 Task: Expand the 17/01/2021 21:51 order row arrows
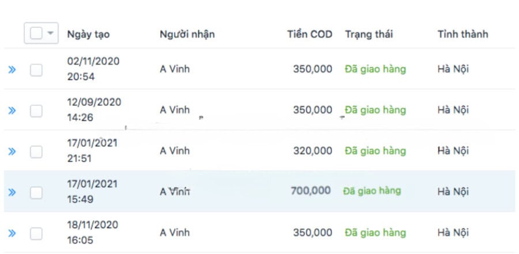[x=12, y=151]
